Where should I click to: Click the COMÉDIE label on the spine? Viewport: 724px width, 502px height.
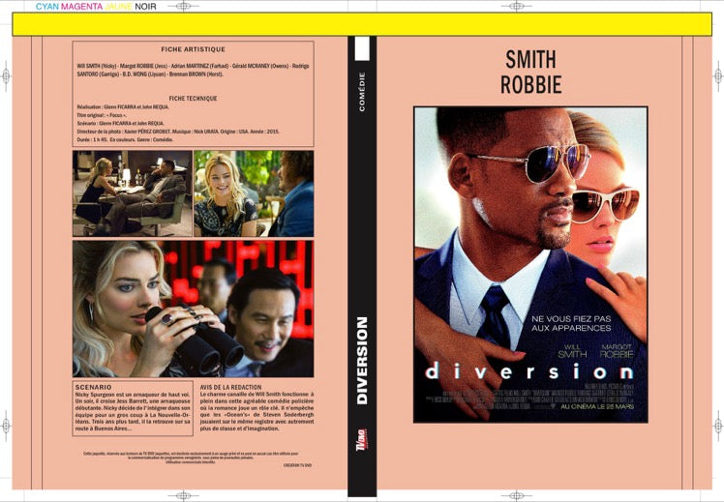[x=362, y=91]
